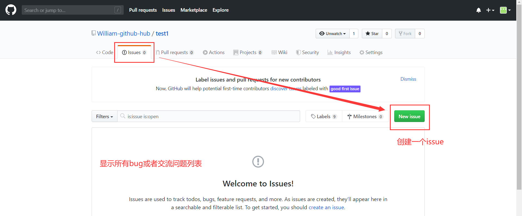Click the slash shortcut key hint
The image size is (522, 216).
point(118,10)
